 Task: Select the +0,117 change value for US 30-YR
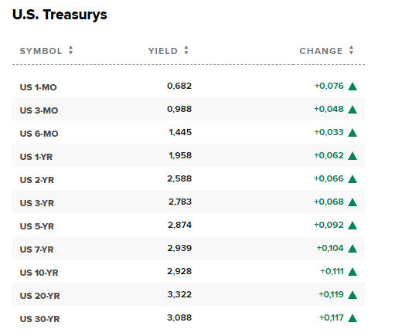click(x=332, y=317)
